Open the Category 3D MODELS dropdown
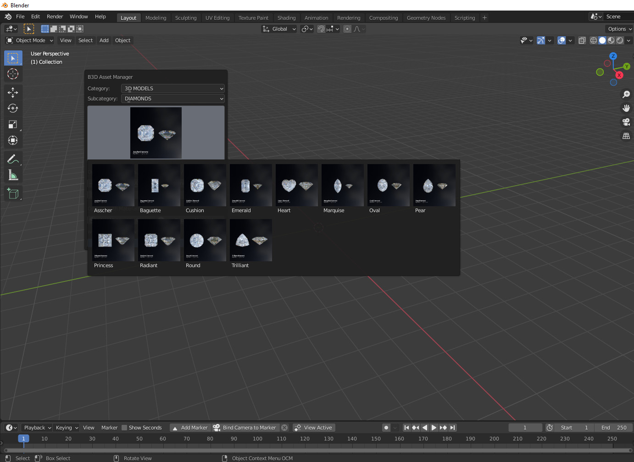This screenshot has width=634, height=462. pyautogui.click(x=173, y=88)
